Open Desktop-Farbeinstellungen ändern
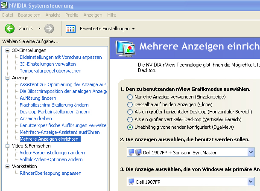This screenshot has height=191, width=260. [55, 112]
